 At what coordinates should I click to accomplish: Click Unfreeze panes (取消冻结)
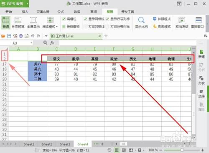(x=182, y=23)
